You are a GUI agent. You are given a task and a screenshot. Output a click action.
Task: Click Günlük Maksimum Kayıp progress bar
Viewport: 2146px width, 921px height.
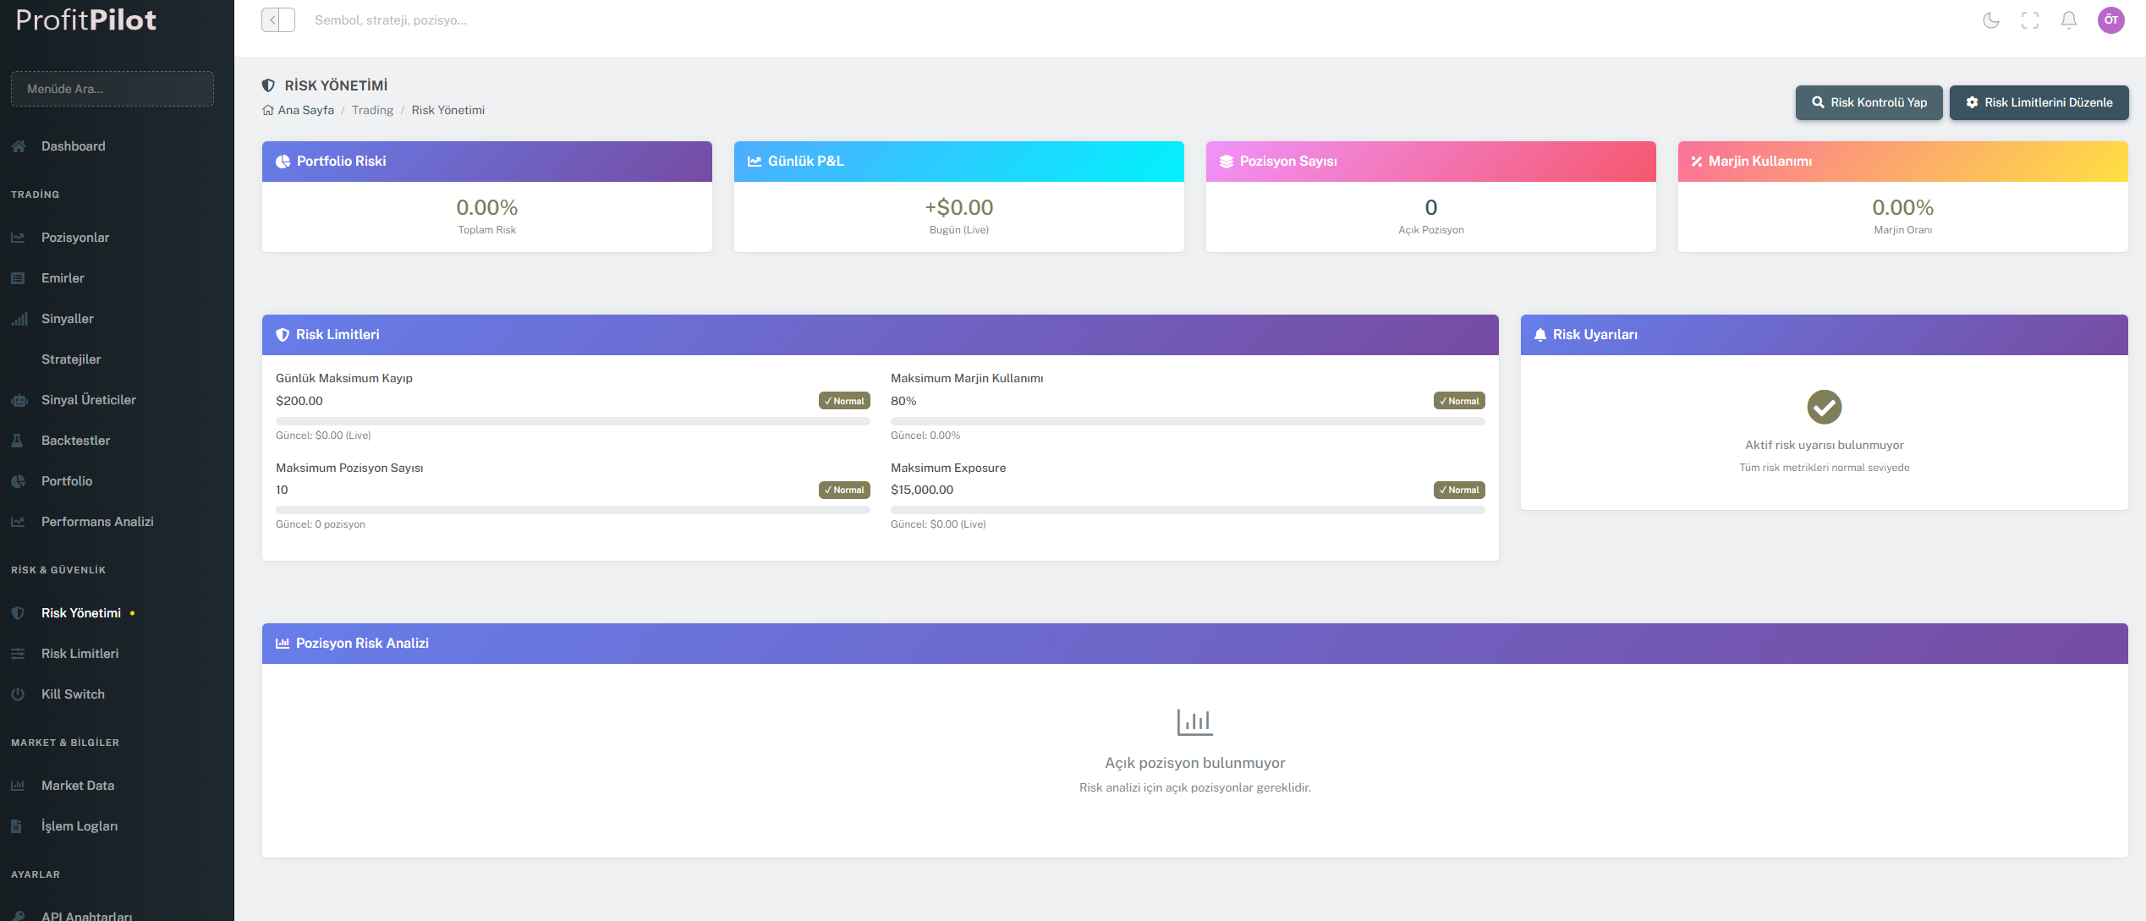click(573, 420)
